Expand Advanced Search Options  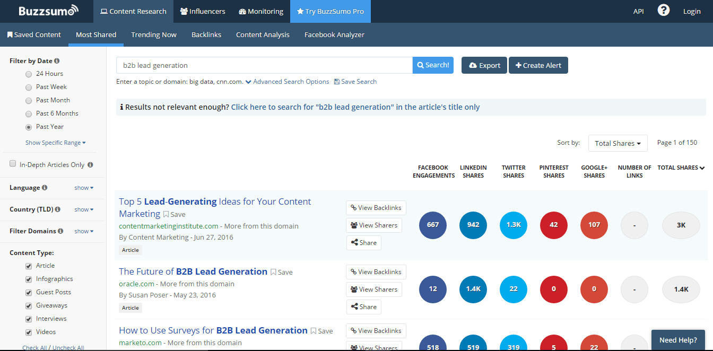coord(287,82)
